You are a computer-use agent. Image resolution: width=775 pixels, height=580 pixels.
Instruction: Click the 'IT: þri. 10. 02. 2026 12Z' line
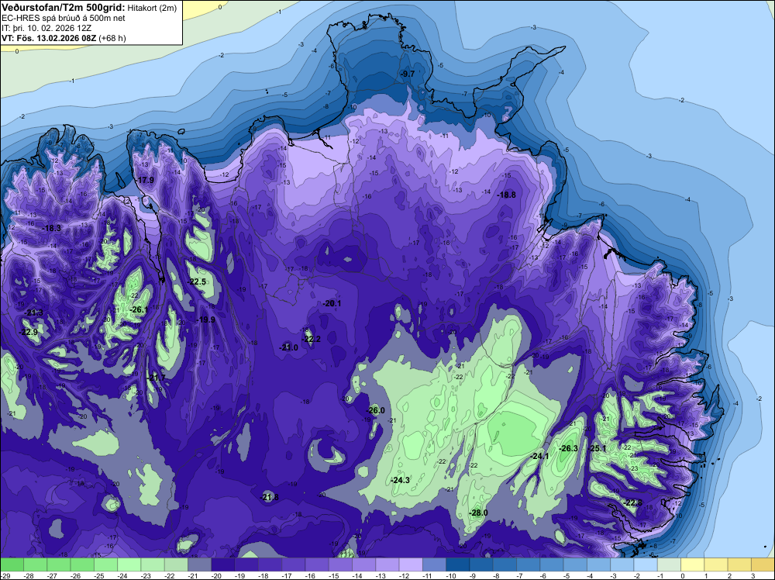[46, 28]
